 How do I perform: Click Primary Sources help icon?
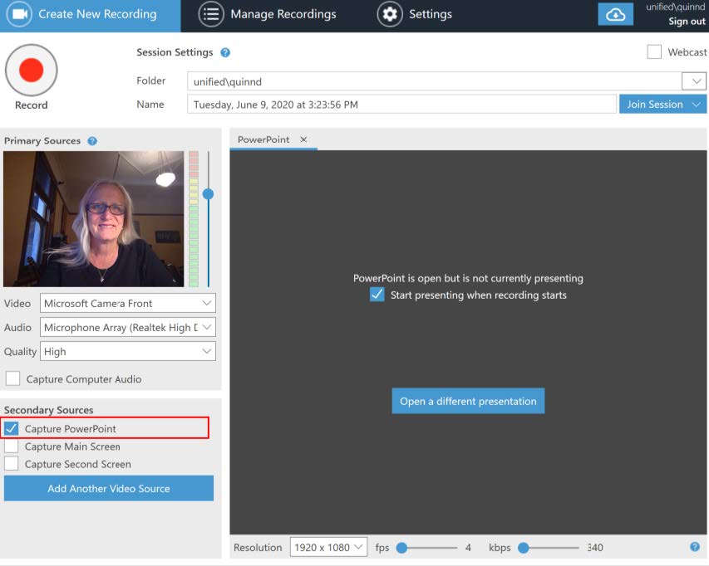(92, 141)
